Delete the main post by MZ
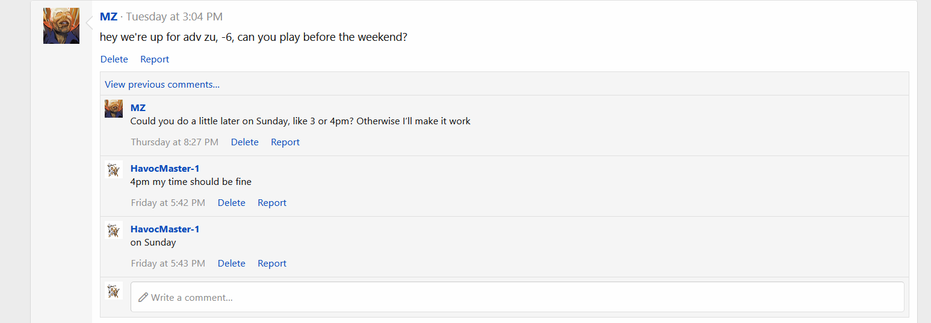Viewport: 931px width, 323px height. [114, 59]
